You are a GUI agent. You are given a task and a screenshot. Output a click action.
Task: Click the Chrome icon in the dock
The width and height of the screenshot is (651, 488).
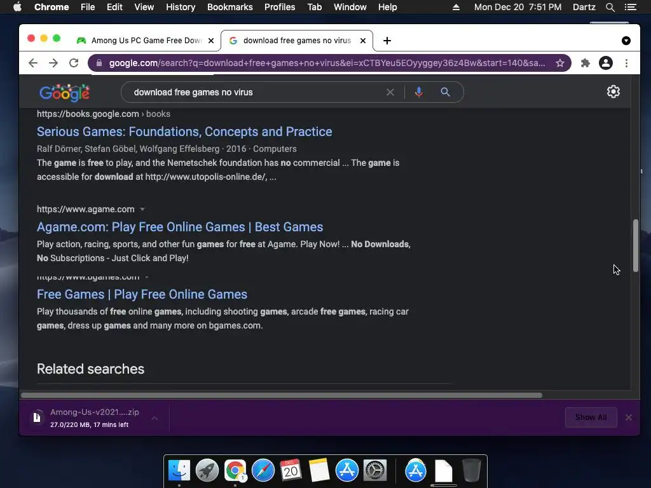coord(235,471)
